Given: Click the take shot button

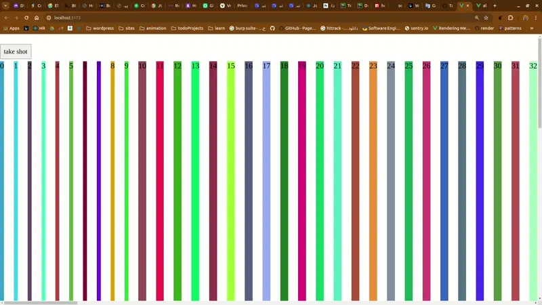Looking at the screenshot, I should [x=16, y=52].
